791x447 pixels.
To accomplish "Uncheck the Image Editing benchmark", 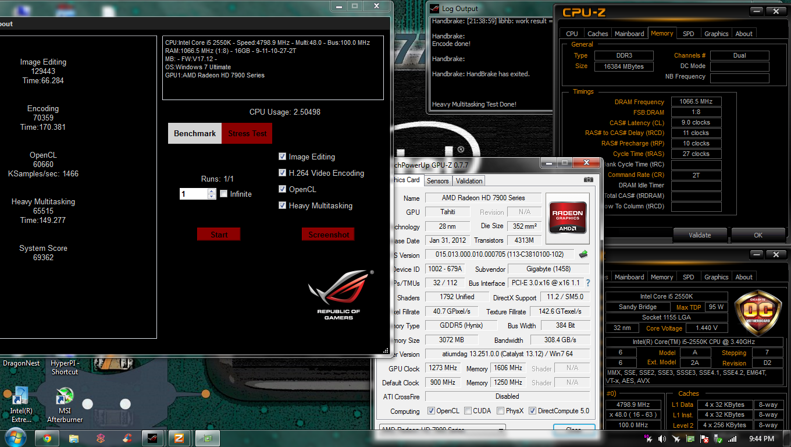I will (x=282, y=157).
